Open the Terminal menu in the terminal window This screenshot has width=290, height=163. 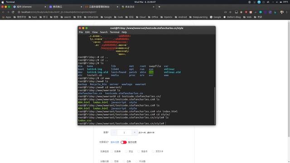click(x=115, y=32)
